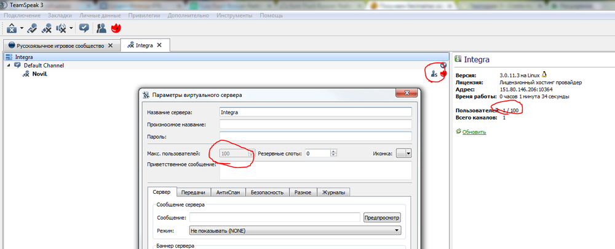Select the Default Channel row
The width and height of the screenshot is (615, 249).
(x=226, y=66)
